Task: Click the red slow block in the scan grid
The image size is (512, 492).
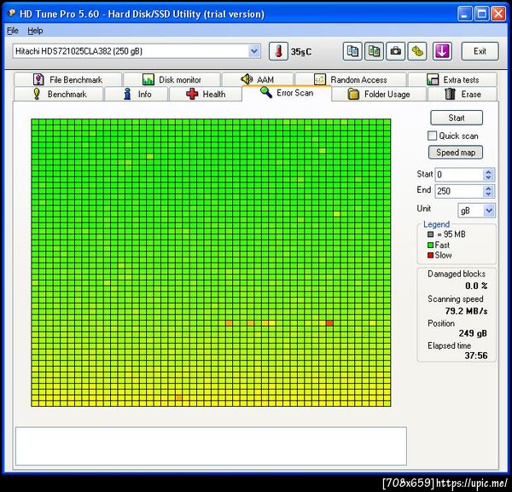Action: click(329, 323)
